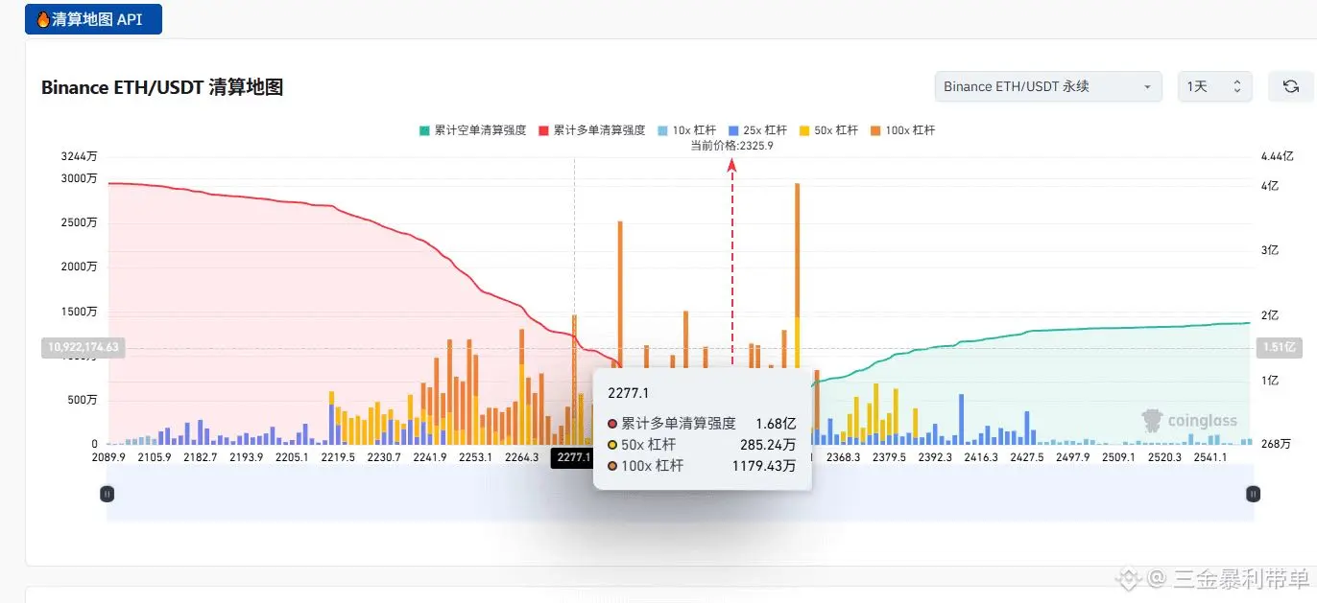Click the 当前价格:2325.9 label
1317x603 pixels.
pos(731,146)
